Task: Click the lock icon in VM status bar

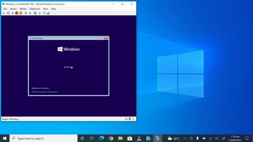Action: click(x=133, y=119)
